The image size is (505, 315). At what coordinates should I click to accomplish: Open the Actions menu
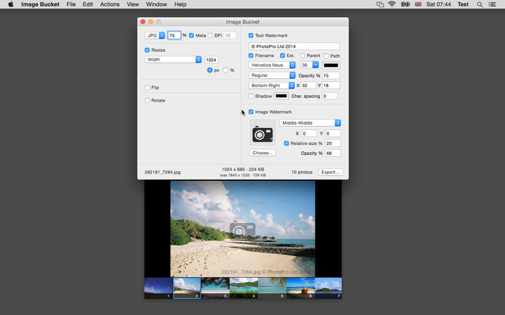coord(110,4)
